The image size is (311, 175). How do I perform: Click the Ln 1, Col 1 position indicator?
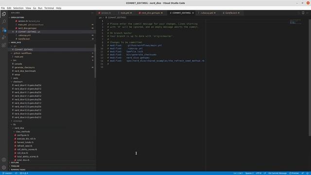238,173
